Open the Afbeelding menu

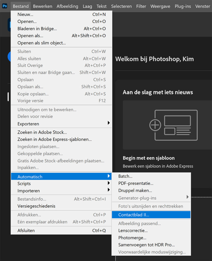point(67,6)
